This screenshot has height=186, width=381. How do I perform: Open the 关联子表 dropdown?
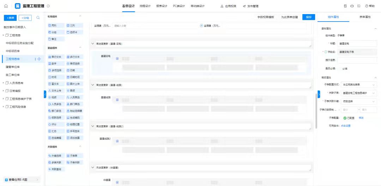pos(359,93)
